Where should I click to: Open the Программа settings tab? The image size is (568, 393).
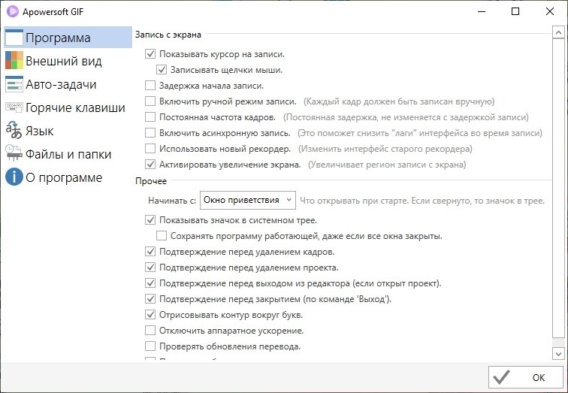[x=68, y=38]
